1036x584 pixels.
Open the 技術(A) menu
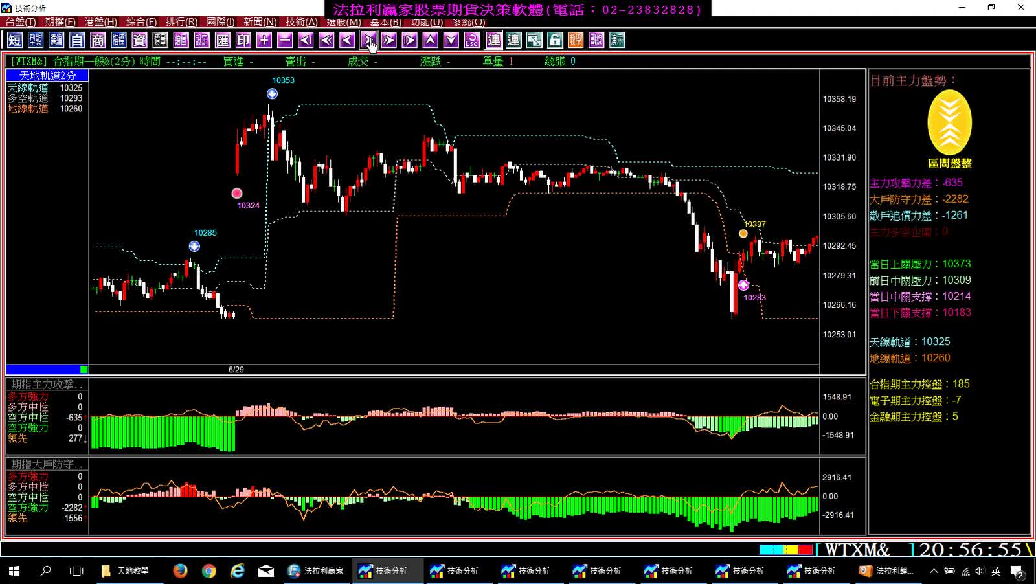coord(302,22)
